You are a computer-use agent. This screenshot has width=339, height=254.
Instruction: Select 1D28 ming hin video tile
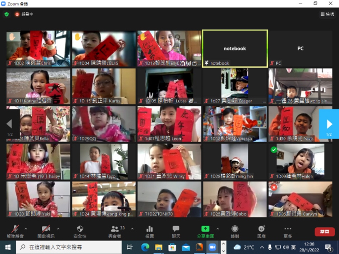[x=235, y=162]
